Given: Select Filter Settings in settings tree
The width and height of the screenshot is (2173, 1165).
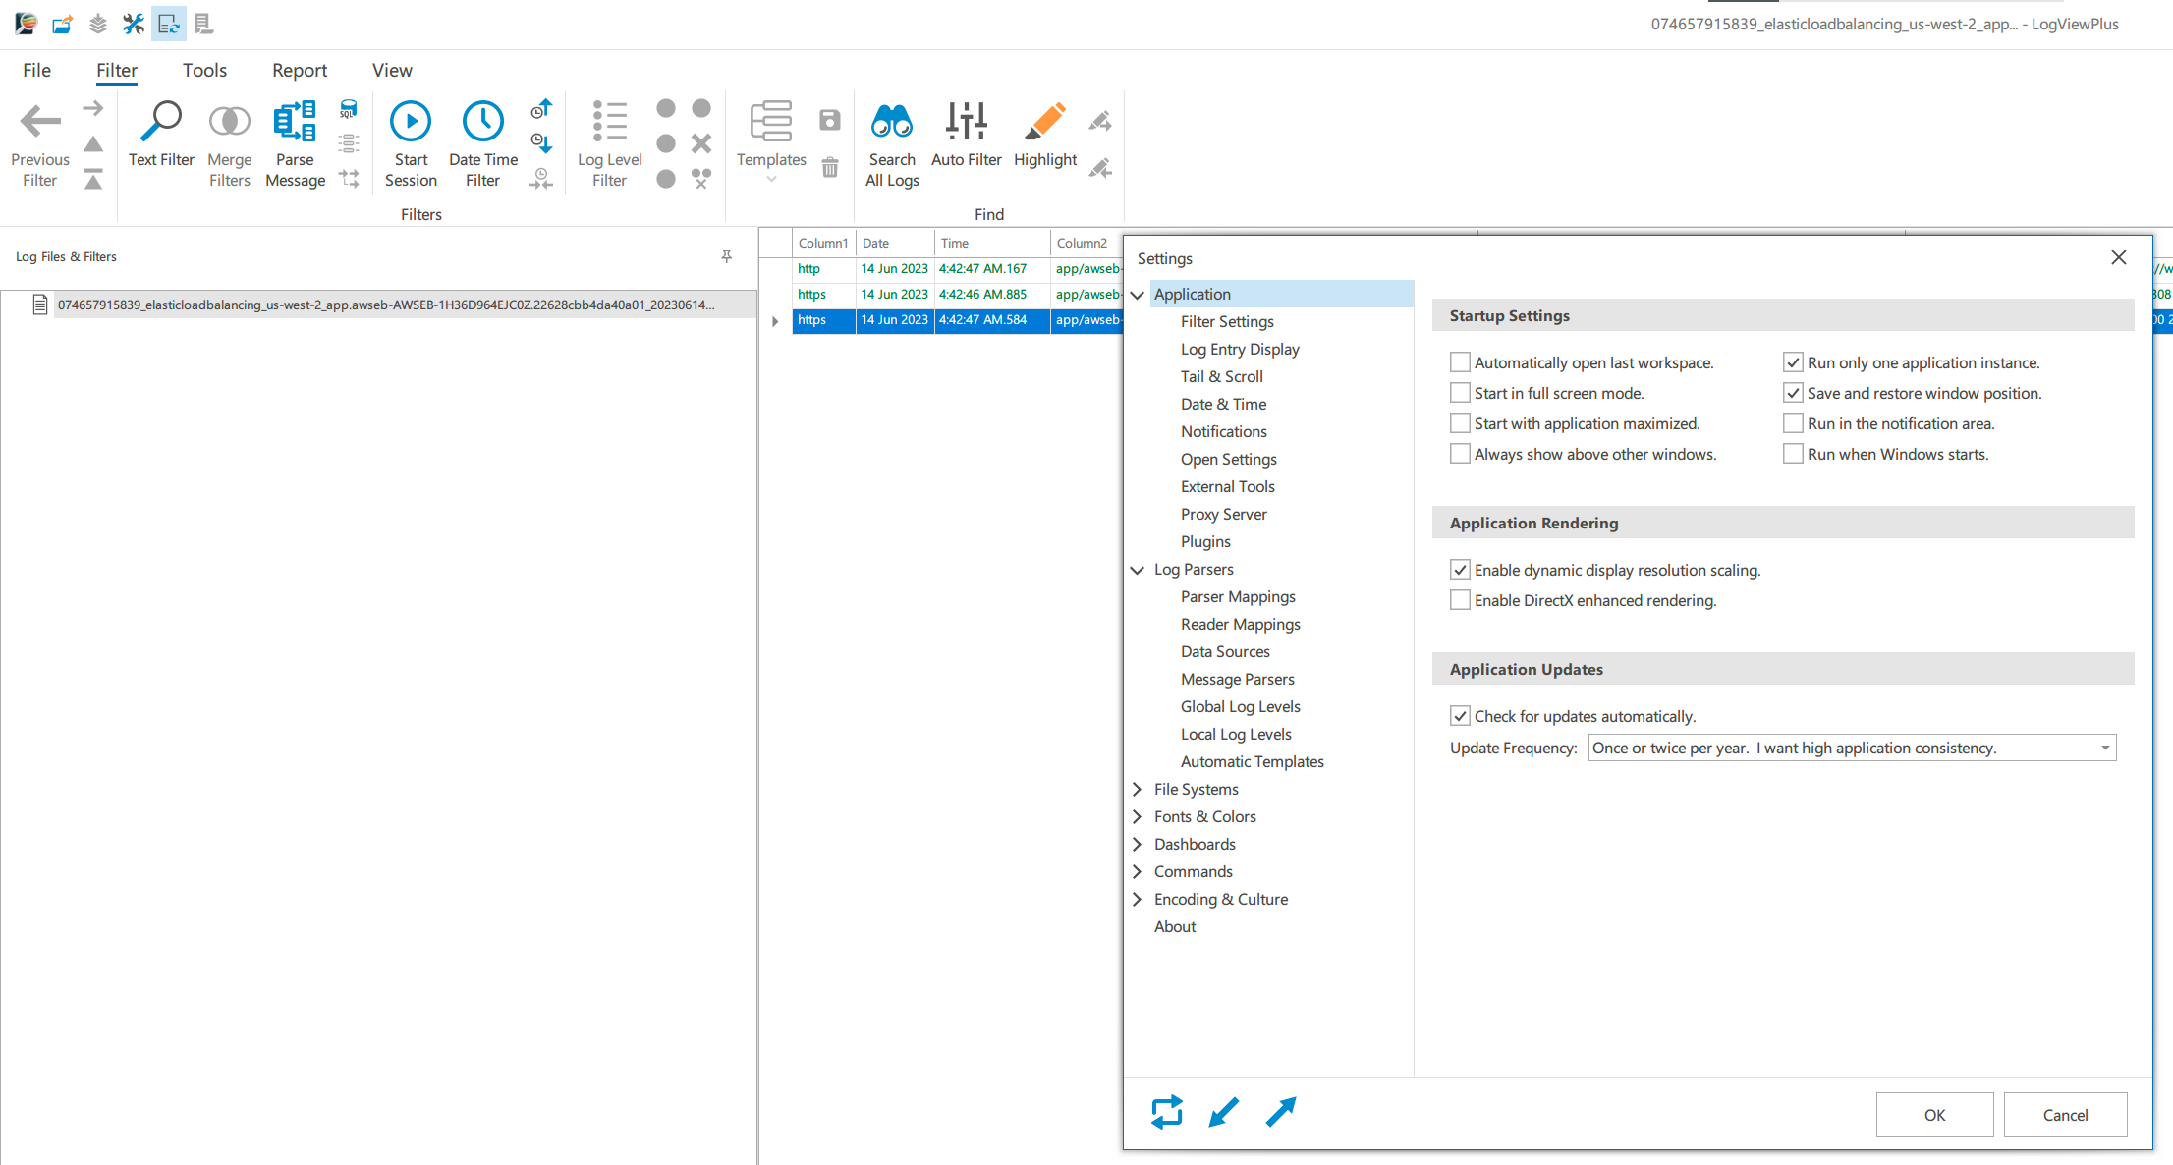Looking at the screenshot, I should [x=1227, y=321].
